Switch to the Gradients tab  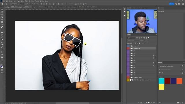click(x=140, y=8)
